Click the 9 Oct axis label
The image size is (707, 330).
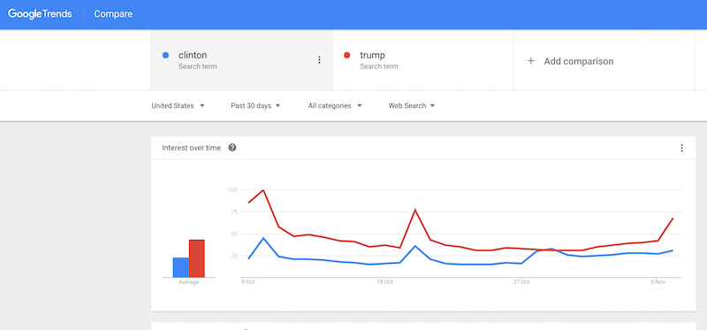pyautogui.click(x=247, y=282)
